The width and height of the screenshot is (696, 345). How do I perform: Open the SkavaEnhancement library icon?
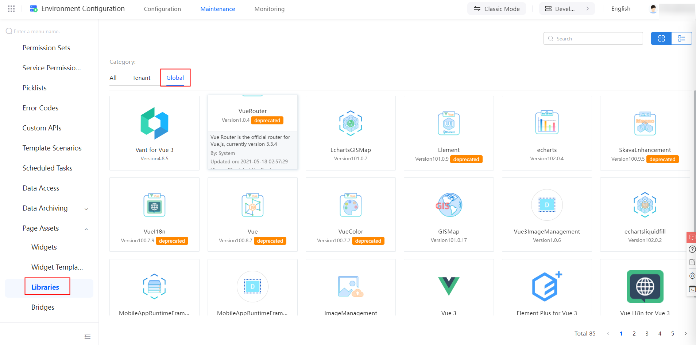coord(645,124)
